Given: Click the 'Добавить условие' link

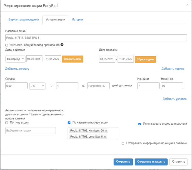Looking at the screenshot, I should [174, 99].
